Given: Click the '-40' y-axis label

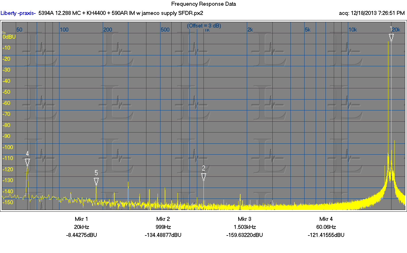Looking at the screenshot, I should click(x=6, y=81).
